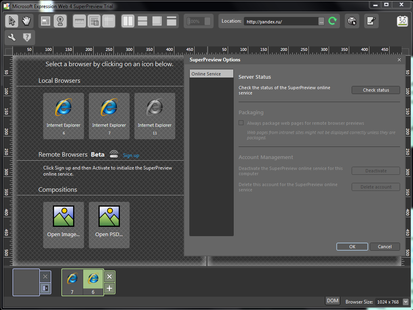Screen dimensions: 413x310
Task: Switch to overlay layout
Action: (157, 21)
